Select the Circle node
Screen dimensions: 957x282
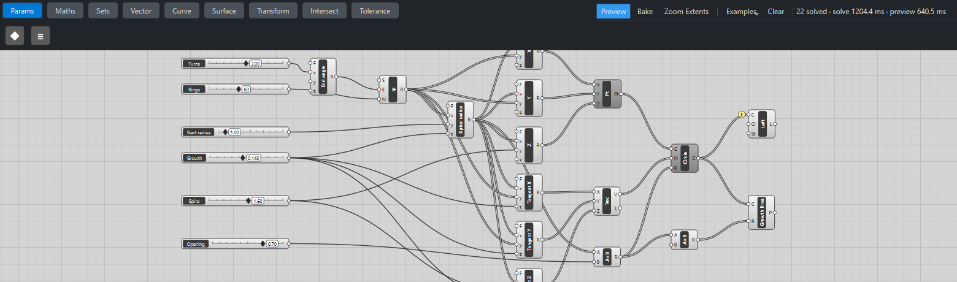[685, 158]
